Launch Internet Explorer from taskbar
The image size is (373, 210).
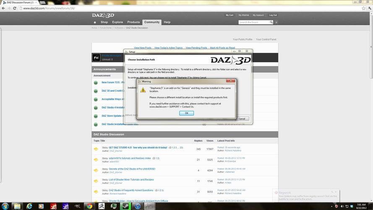pos(29,206)
